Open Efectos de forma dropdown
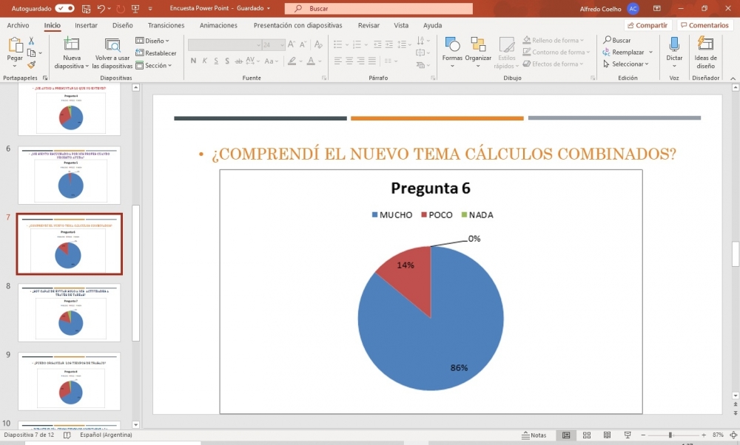The image size is (740, 445). (553, 64)
